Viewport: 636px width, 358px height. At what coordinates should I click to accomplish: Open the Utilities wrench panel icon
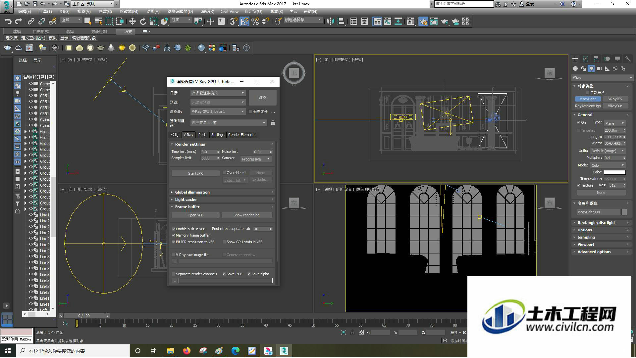(x=628, y=59)
